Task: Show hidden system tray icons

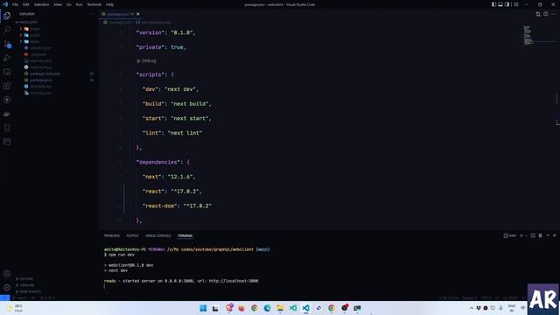Action: tap(472, 308)
